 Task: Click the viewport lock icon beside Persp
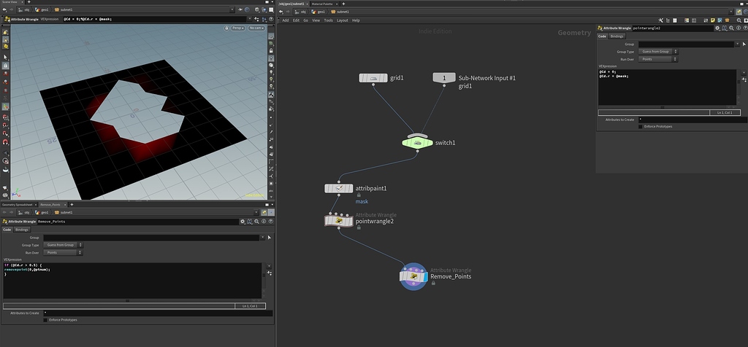pos(226,28)
